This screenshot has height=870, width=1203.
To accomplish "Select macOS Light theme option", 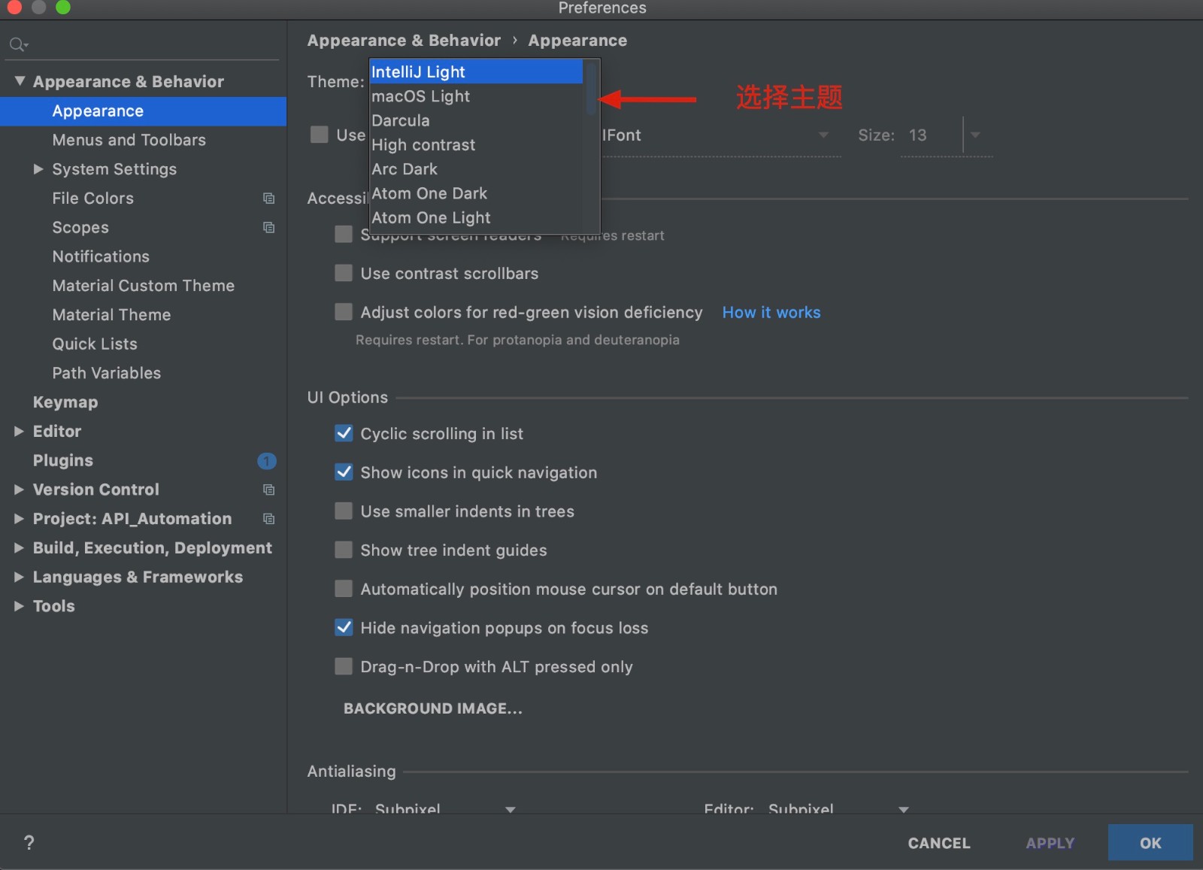I will click(476, 96).
